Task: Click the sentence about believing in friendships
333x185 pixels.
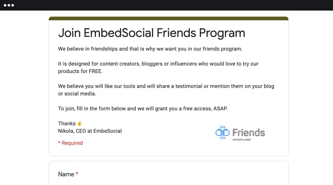Action: (150, 49)
